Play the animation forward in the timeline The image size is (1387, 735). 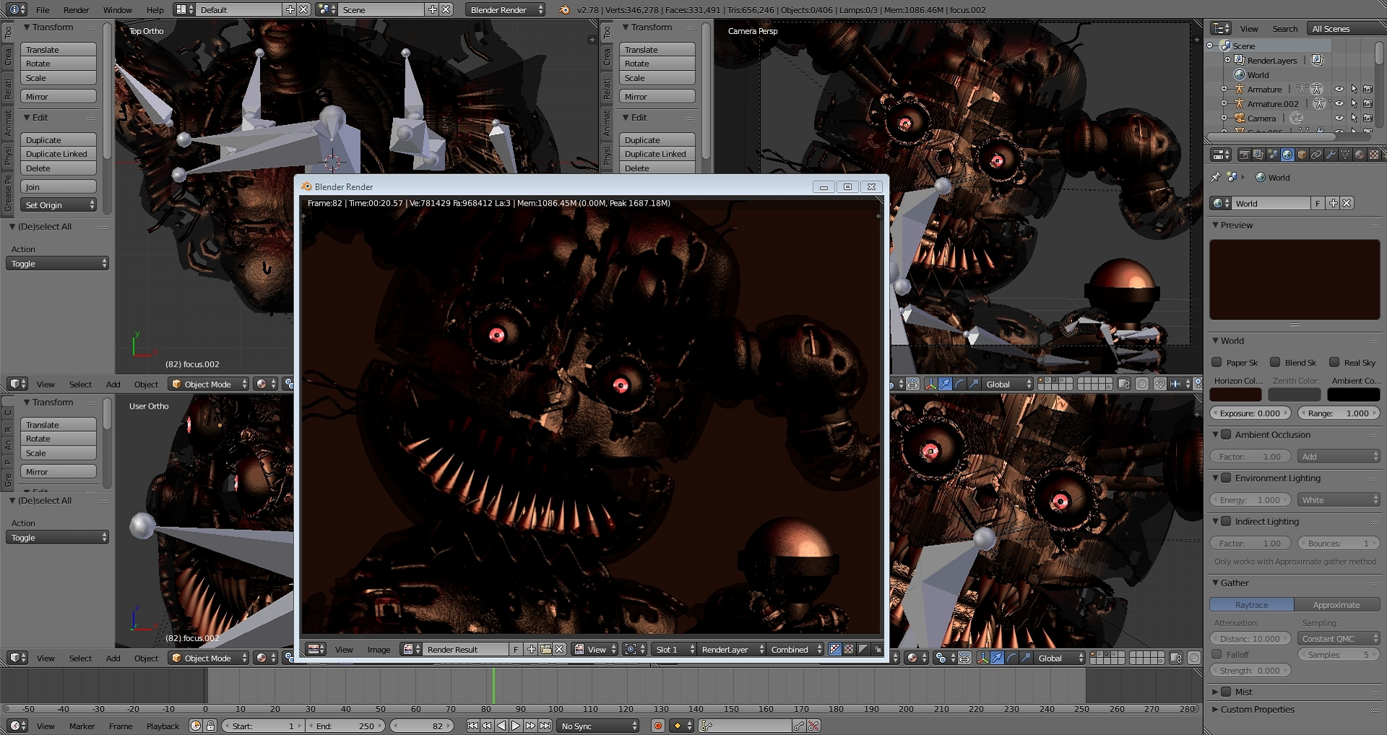(516, 726)
